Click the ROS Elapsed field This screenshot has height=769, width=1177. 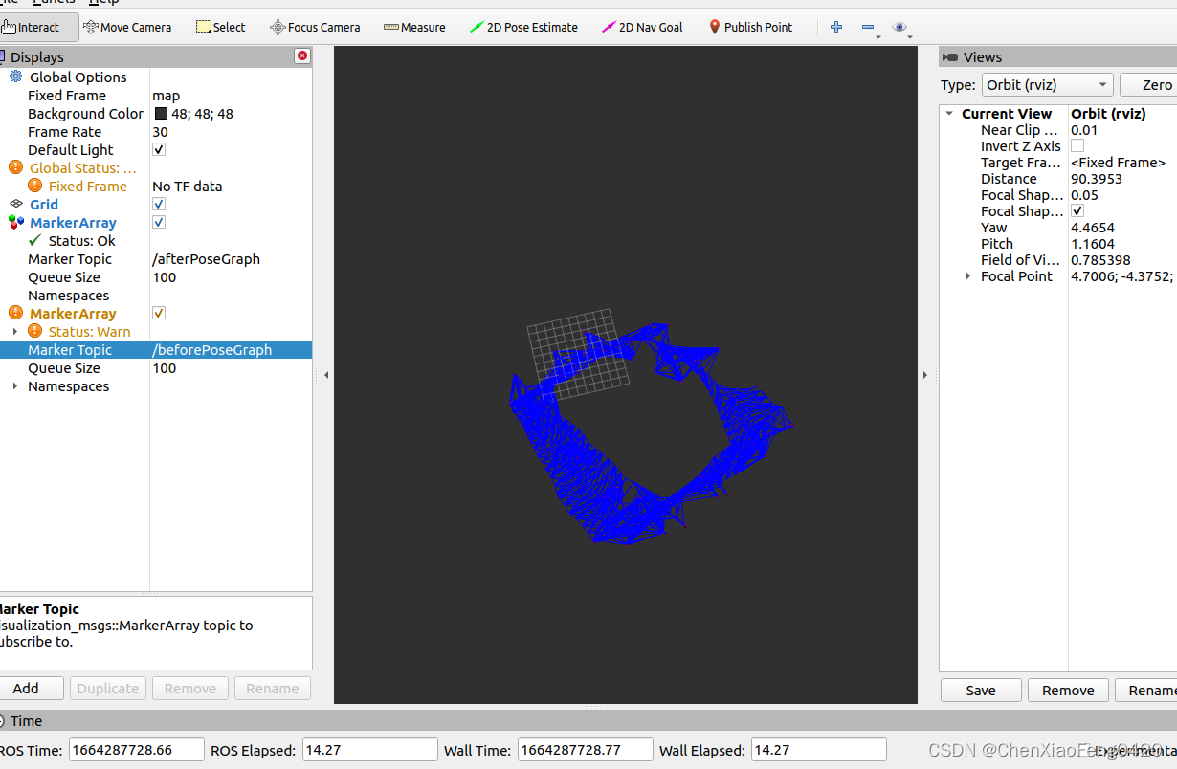pos(369,750)
